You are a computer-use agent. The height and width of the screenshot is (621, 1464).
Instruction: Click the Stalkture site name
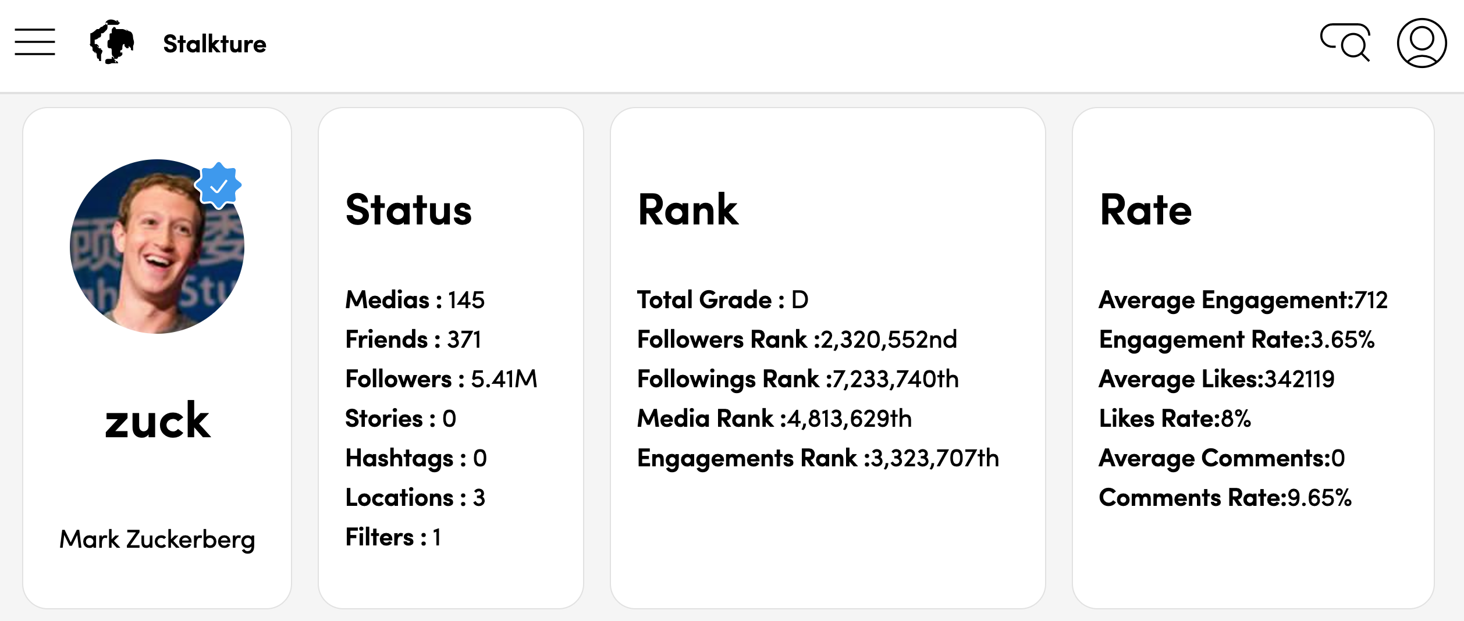[x=215, y=44]
